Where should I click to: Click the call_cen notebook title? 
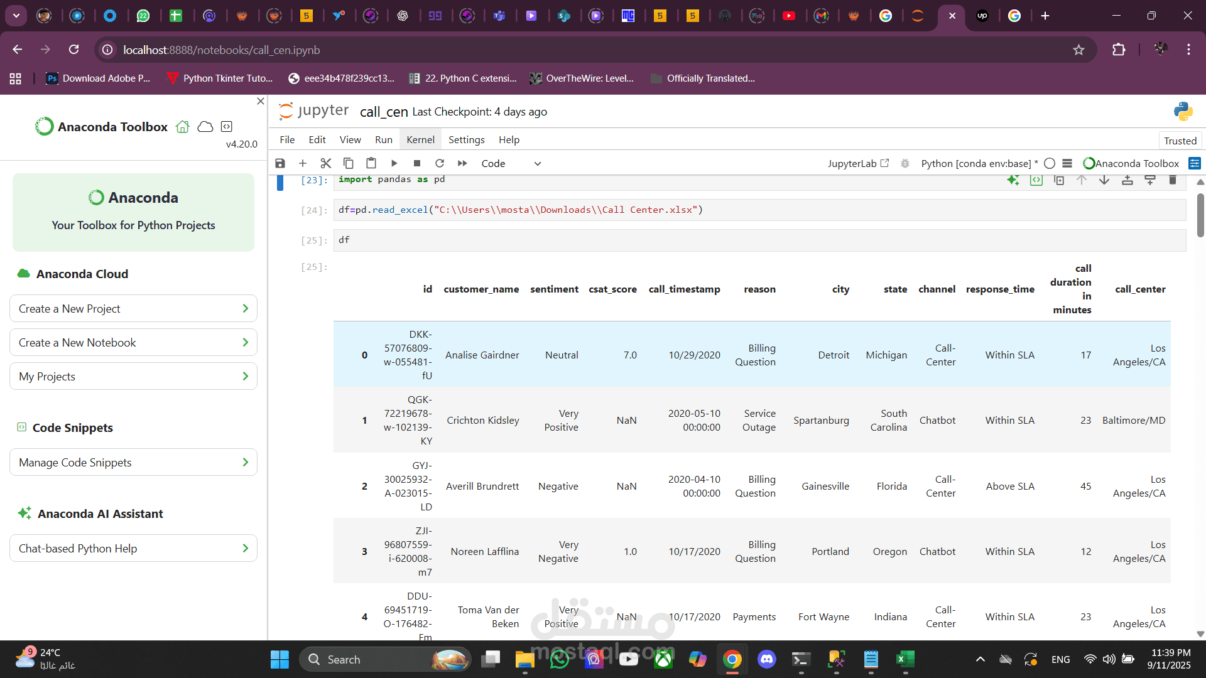(x=384, y=112)
